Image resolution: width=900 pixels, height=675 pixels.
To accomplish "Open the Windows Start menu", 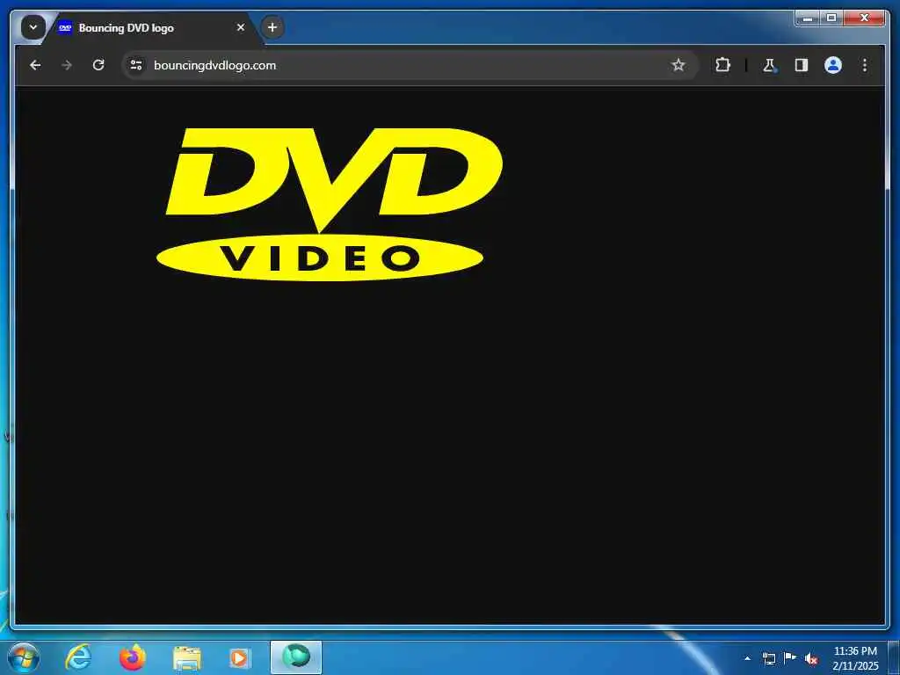I will coord(24,657).
